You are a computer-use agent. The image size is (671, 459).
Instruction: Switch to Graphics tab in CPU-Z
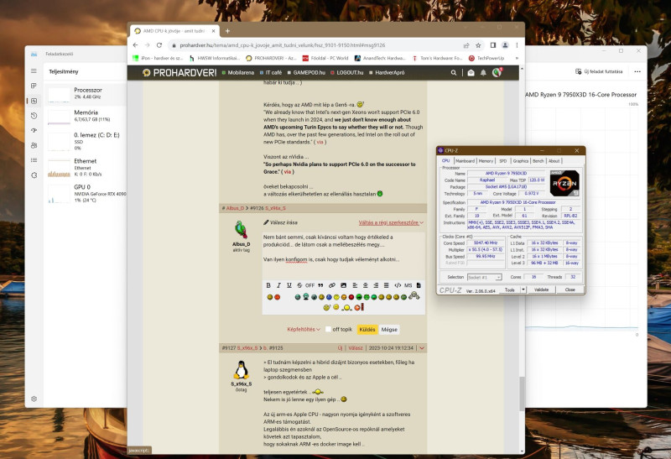click(520, 161)
